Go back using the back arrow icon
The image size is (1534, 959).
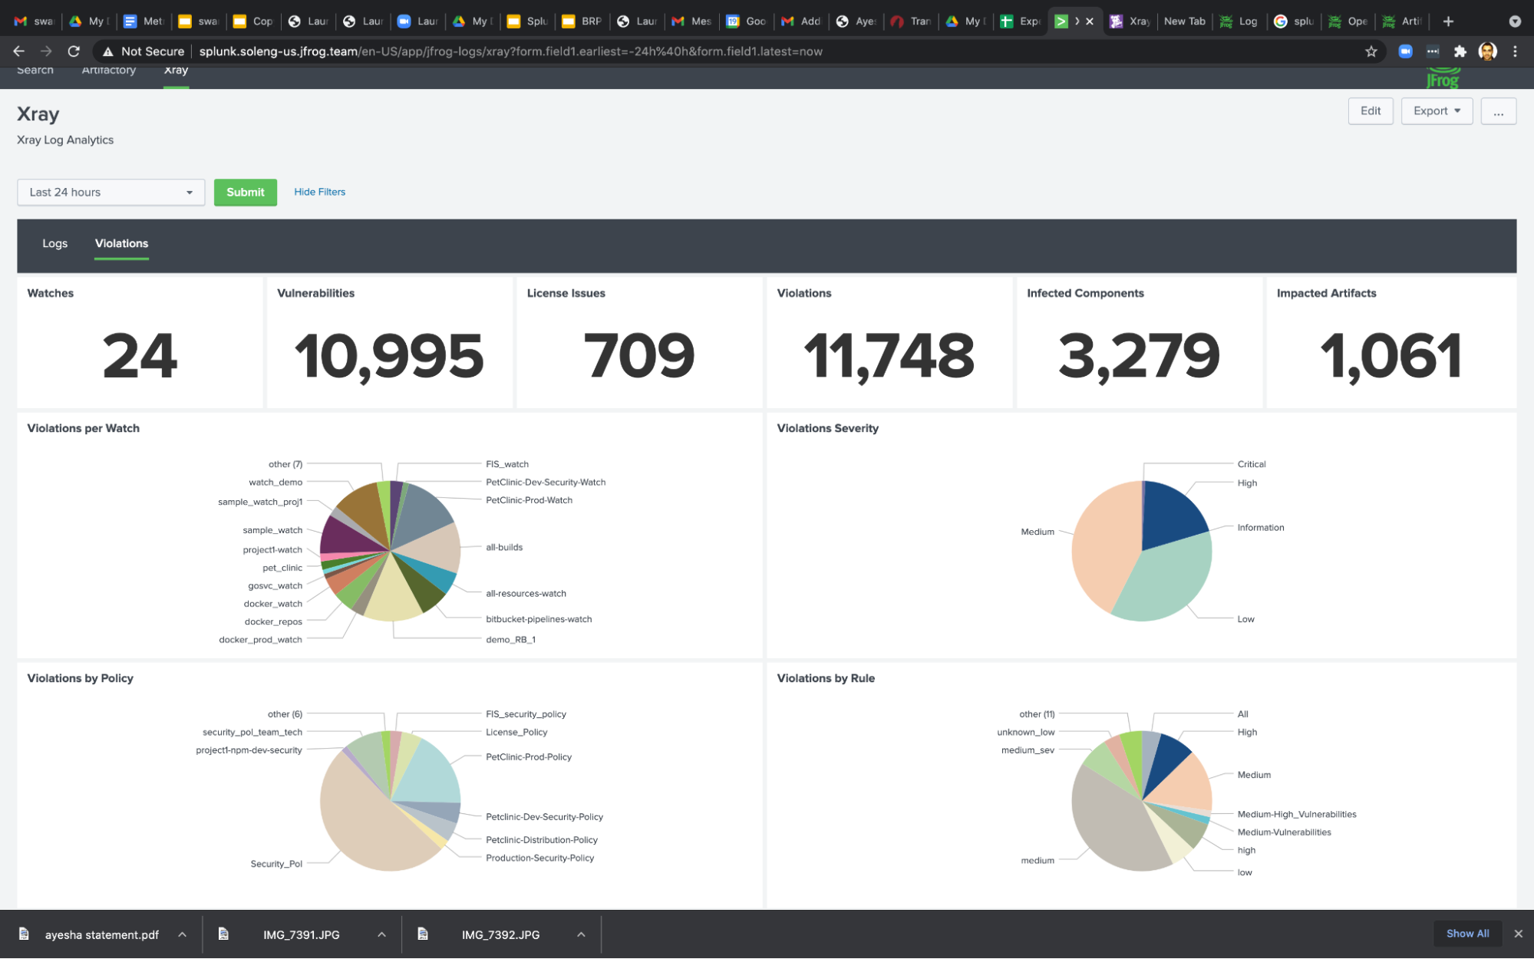(18, 51)
